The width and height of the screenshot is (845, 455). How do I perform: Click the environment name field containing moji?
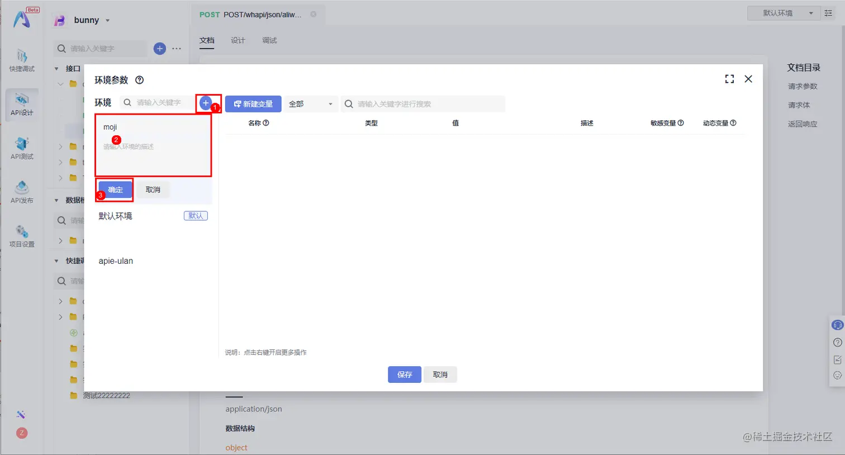[153, 127]
